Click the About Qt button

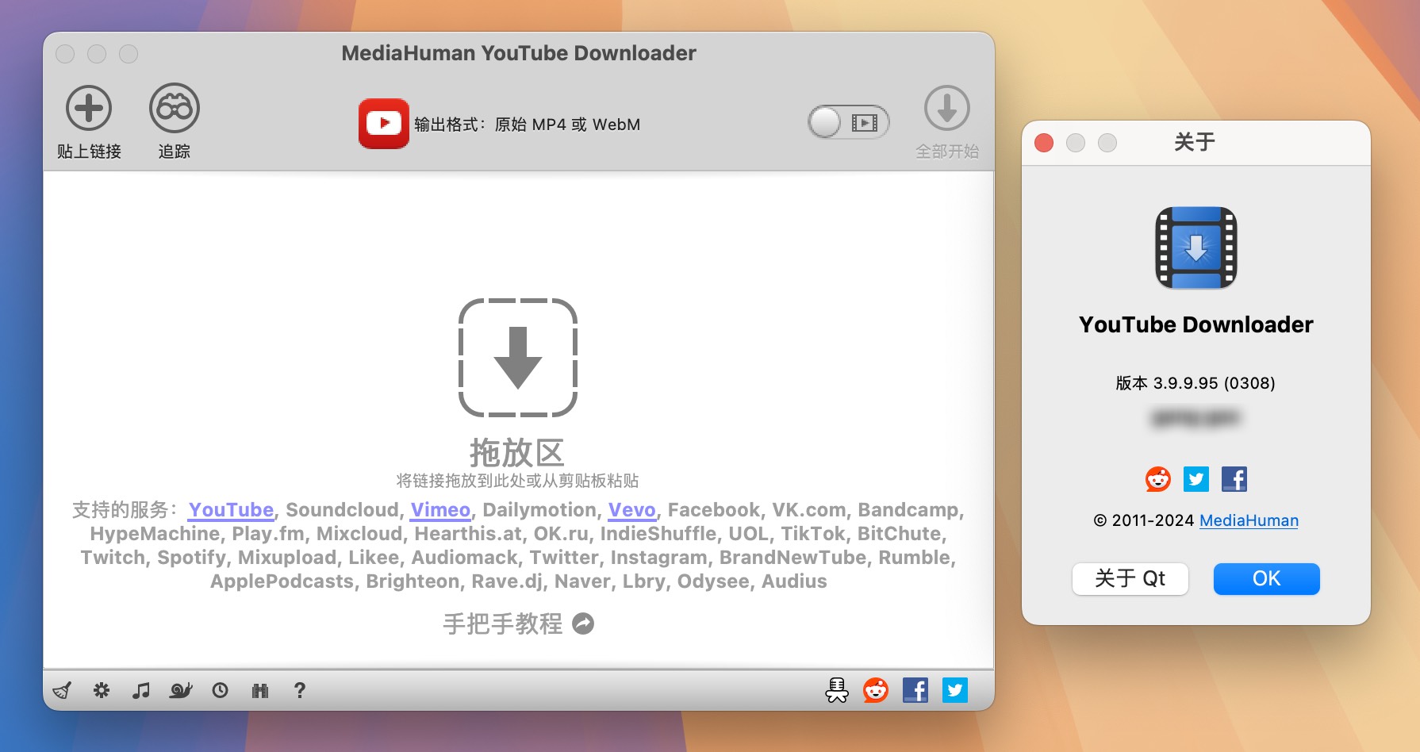point(1130,578)
